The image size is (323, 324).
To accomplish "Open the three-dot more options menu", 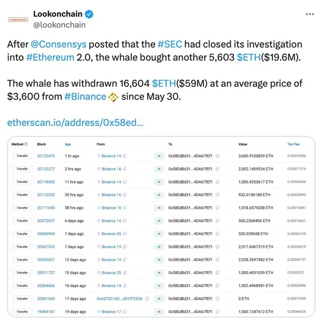I will tap(310, 14).
